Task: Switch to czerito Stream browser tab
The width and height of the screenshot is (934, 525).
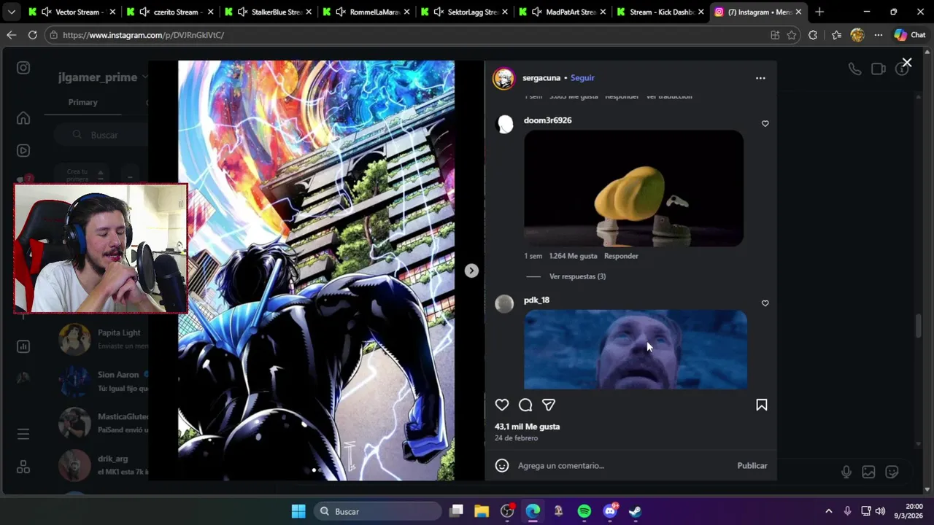Action: coord(169,12)
